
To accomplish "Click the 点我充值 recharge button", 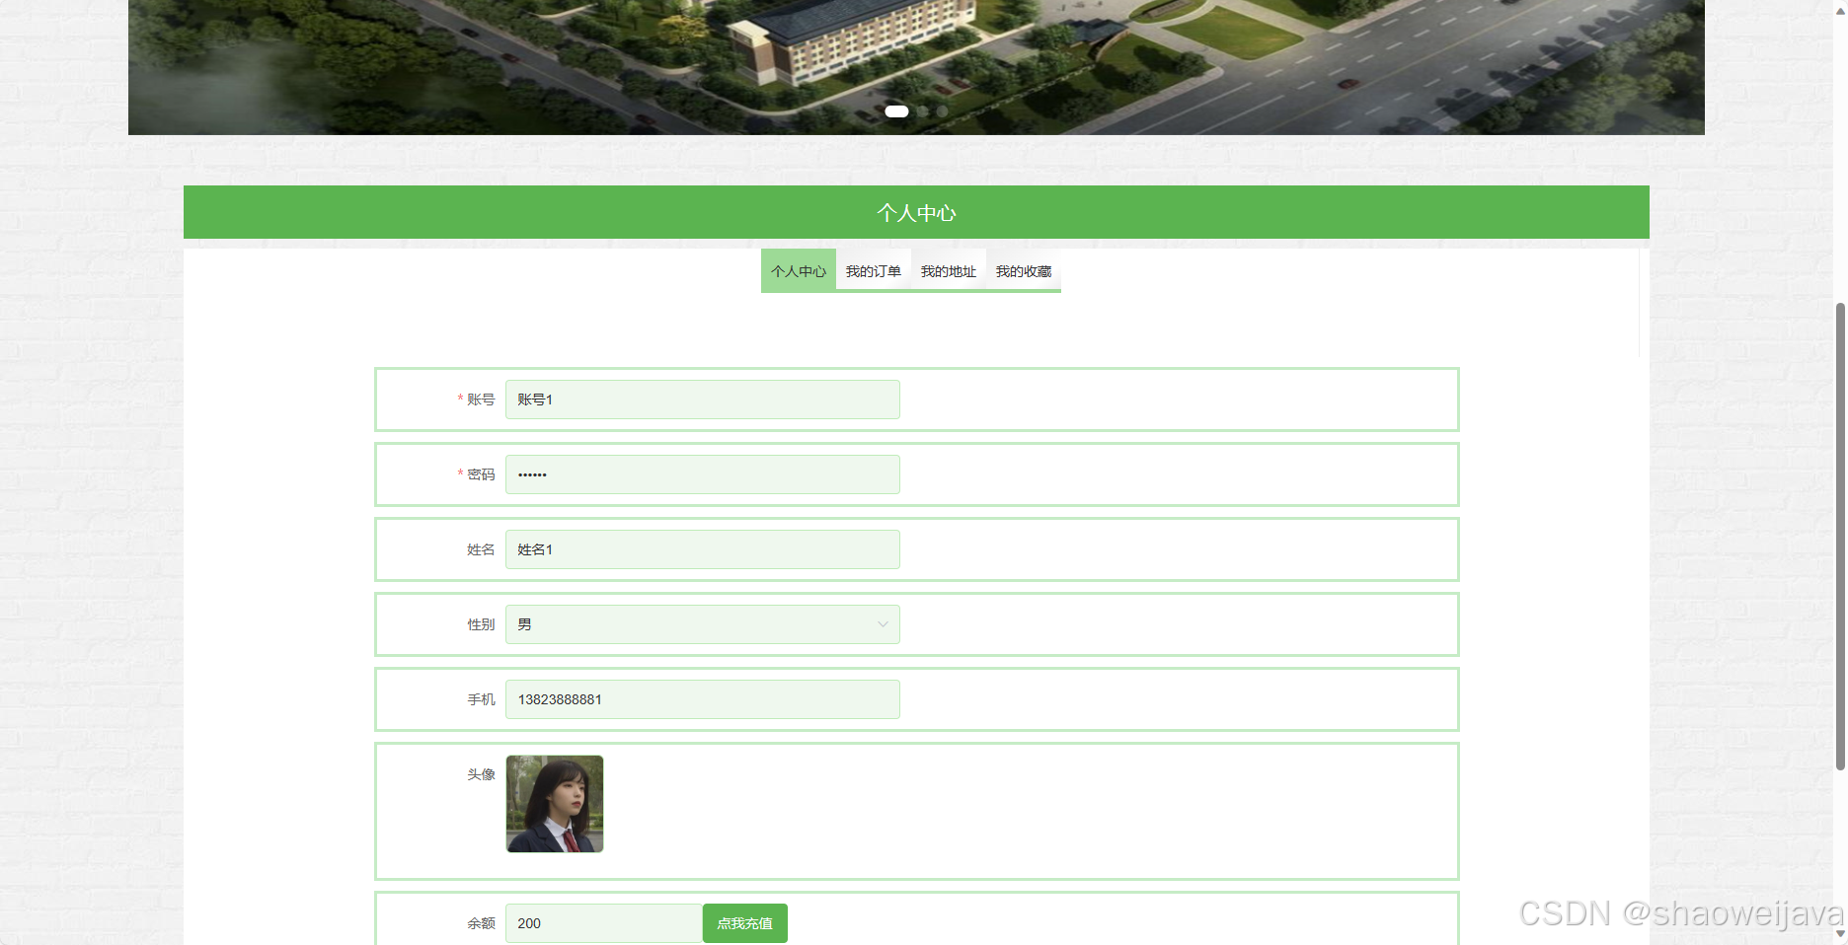I will tap(745, 923).
